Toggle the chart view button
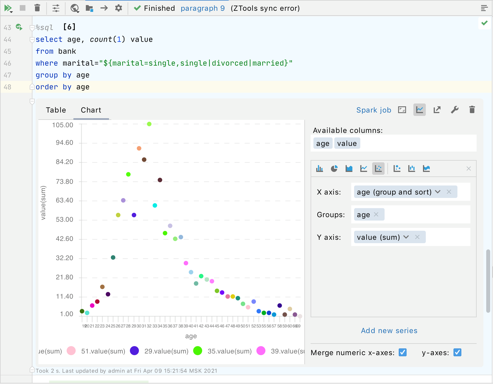Screen dimensions: 493x384 pos(420,110)
